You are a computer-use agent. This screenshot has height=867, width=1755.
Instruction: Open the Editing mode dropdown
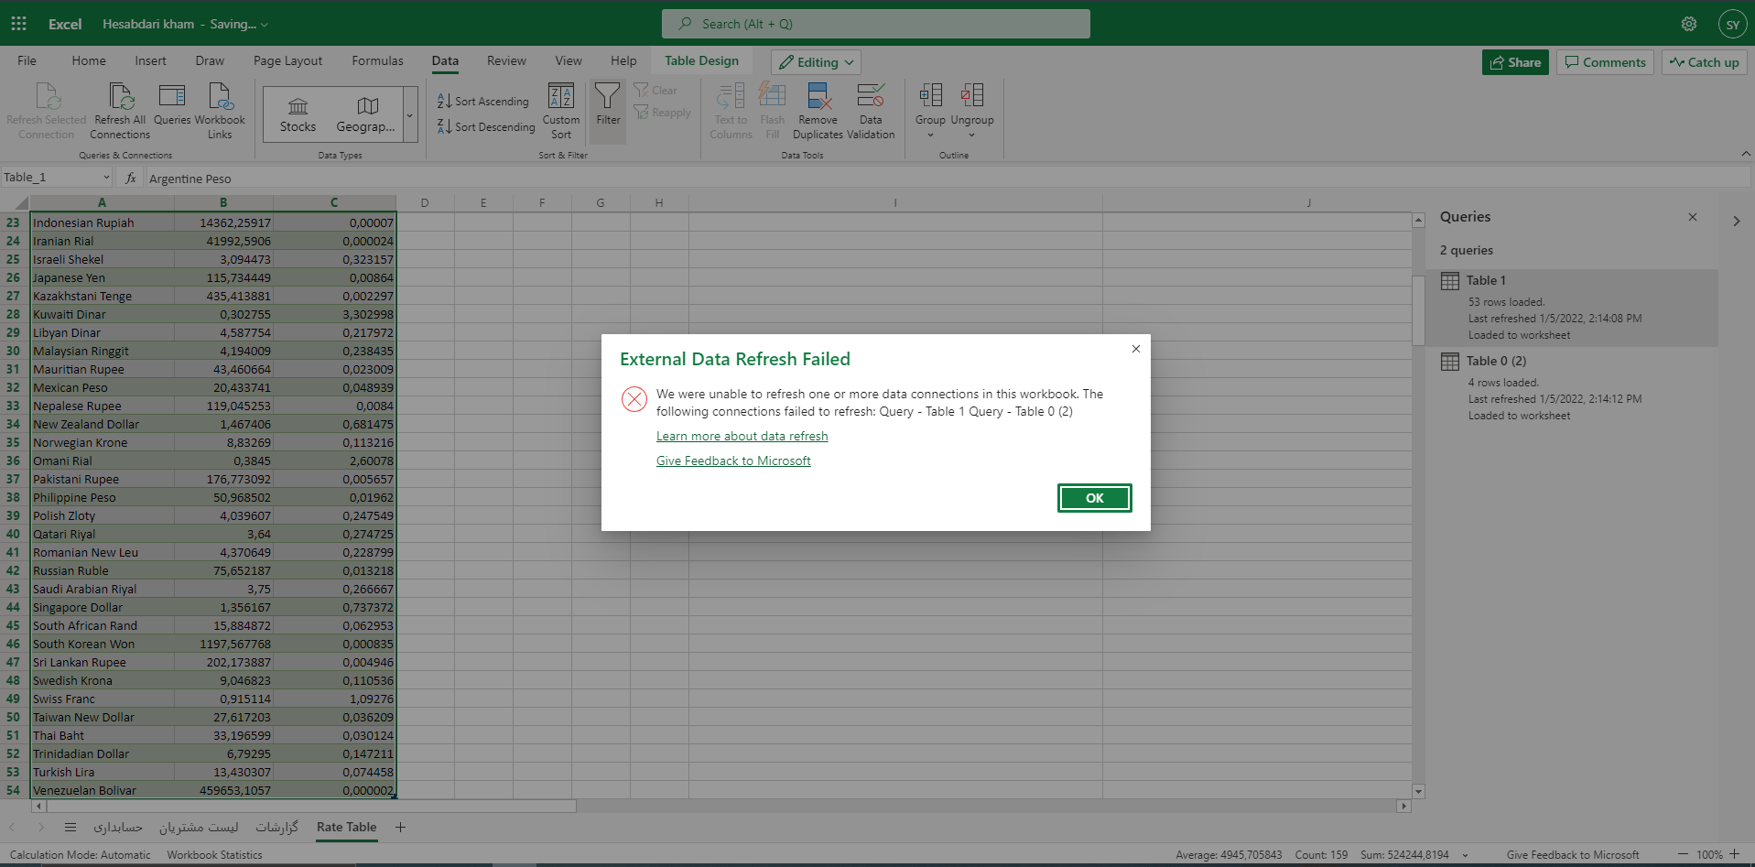[816, 62]
